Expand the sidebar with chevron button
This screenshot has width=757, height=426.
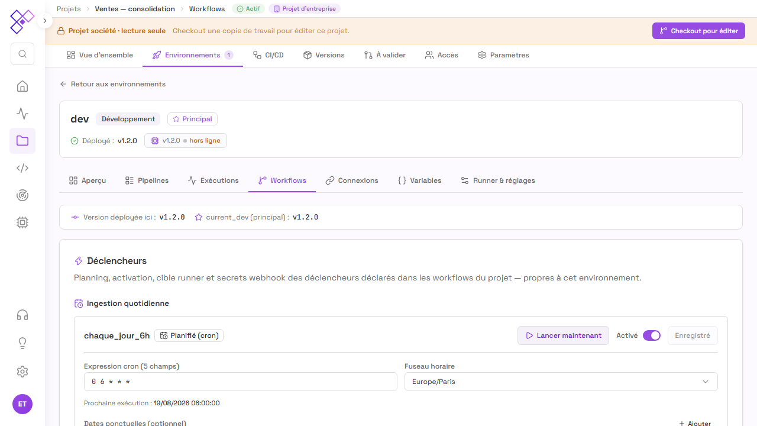44,21
